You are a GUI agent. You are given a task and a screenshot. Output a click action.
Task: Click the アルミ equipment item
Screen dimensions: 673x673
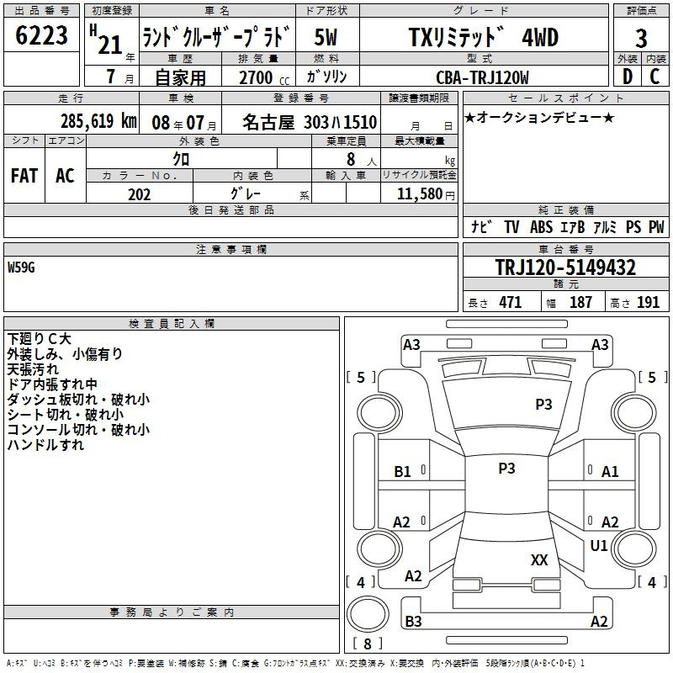tap(605, 226)
